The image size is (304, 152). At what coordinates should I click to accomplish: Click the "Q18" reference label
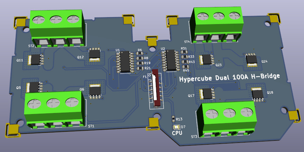[270, 93]
